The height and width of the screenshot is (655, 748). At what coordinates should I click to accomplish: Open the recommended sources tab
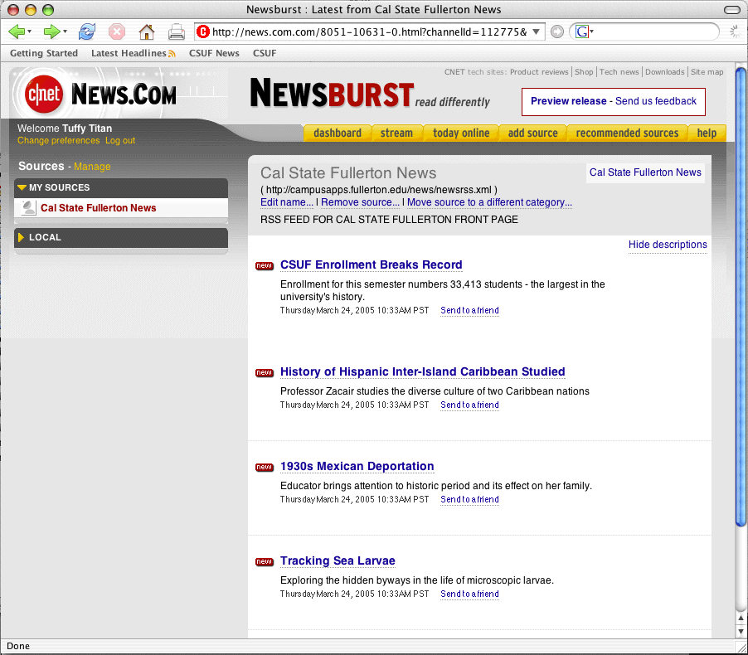point(627,133)
